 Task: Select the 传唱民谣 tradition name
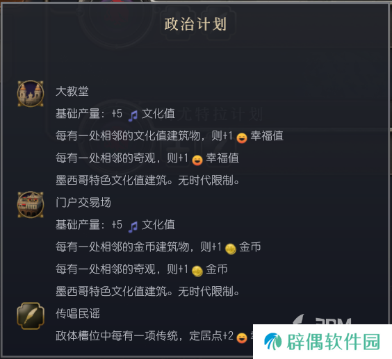(x=78, y=314)
